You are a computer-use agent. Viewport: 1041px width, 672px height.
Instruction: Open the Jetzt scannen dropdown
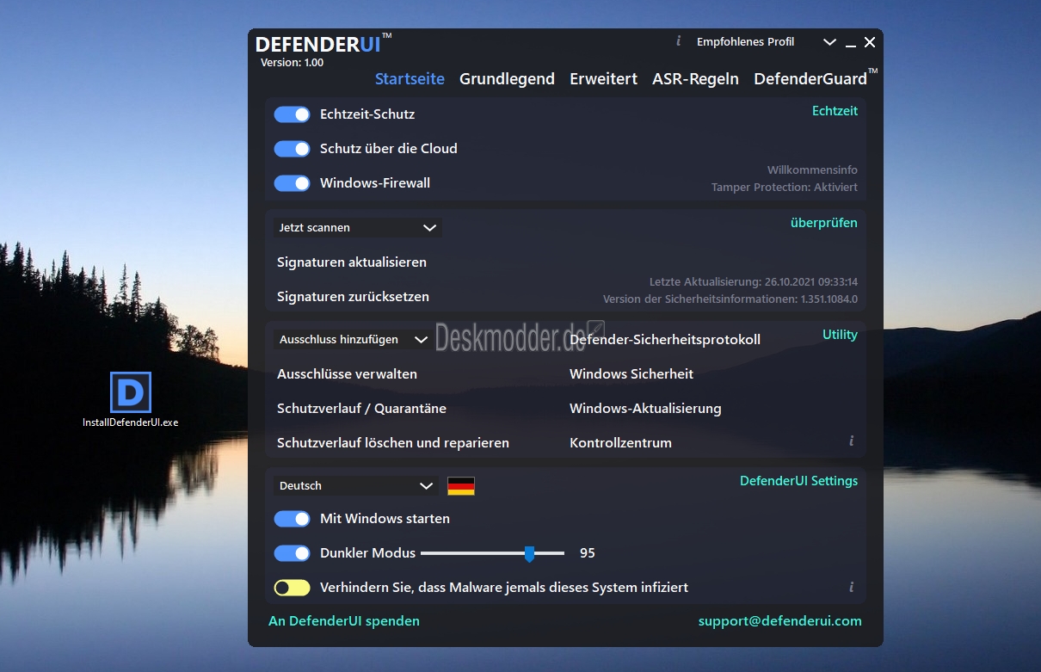[358, 228]
